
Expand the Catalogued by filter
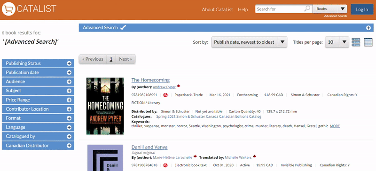tap(38, 137)
